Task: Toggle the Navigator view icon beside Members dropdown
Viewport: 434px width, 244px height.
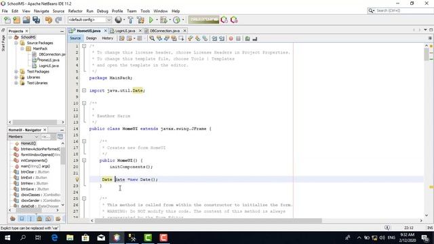Action: pyautogui.click(x=60, y=137)
